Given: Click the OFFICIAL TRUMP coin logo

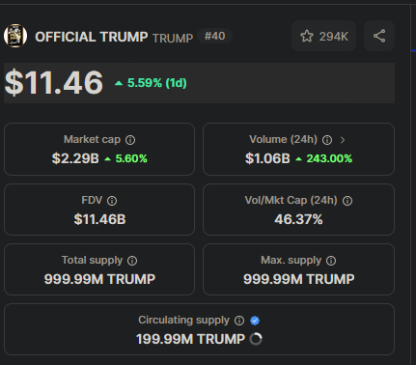Looking at the screenshot, I should click(x=15, y=36).
